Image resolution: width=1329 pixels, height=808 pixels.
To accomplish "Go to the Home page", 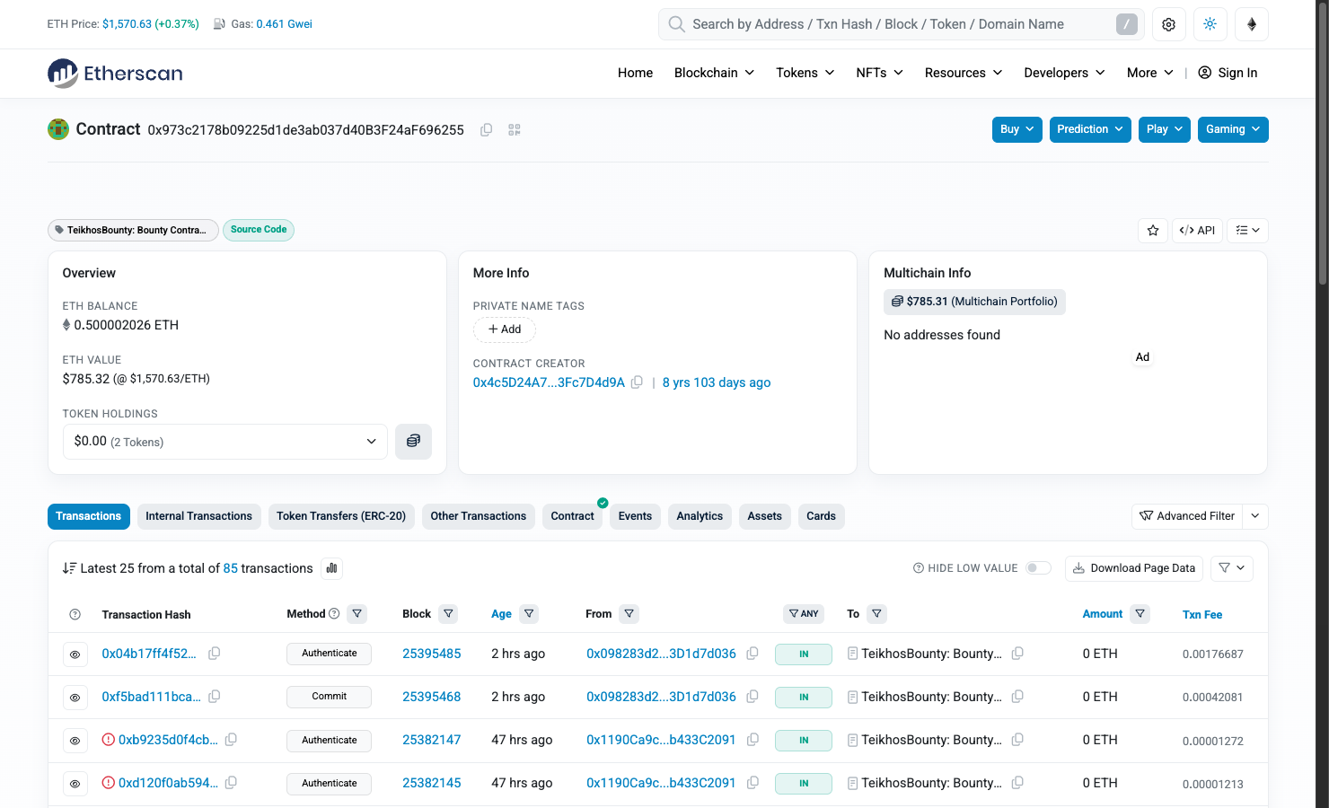I will tap(635, 73).
